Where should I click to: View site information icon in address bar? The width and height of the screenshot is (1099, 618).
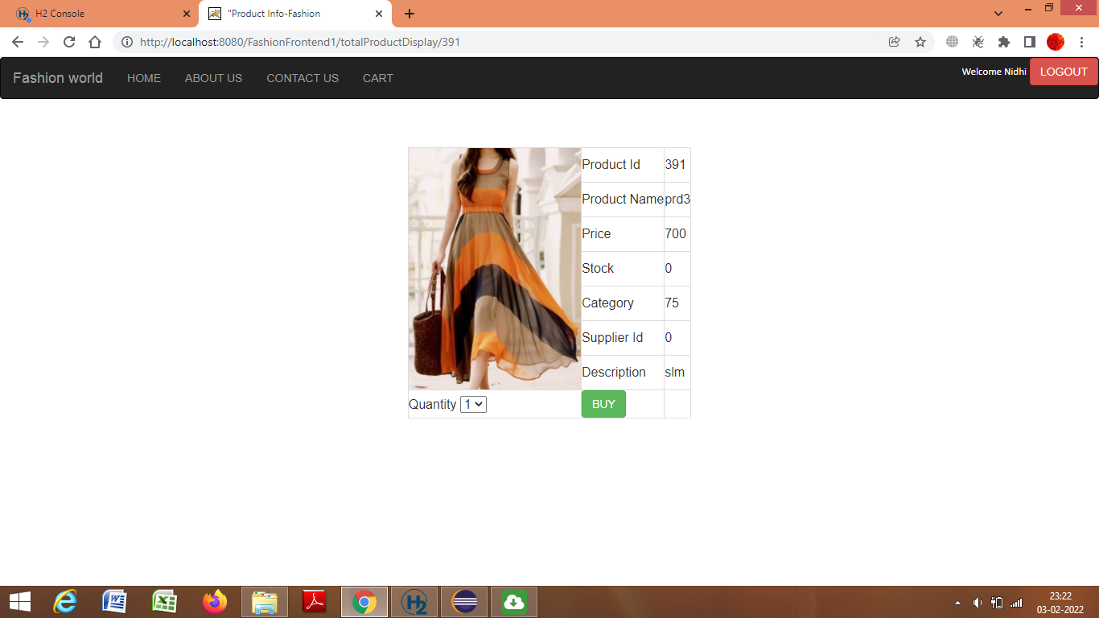coord(127,42)
